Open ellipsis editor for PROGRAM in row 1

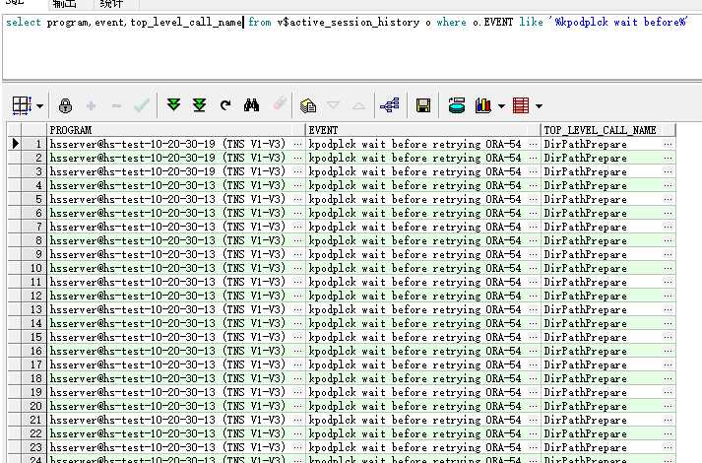pyautogui.click(x=297, y=144)
